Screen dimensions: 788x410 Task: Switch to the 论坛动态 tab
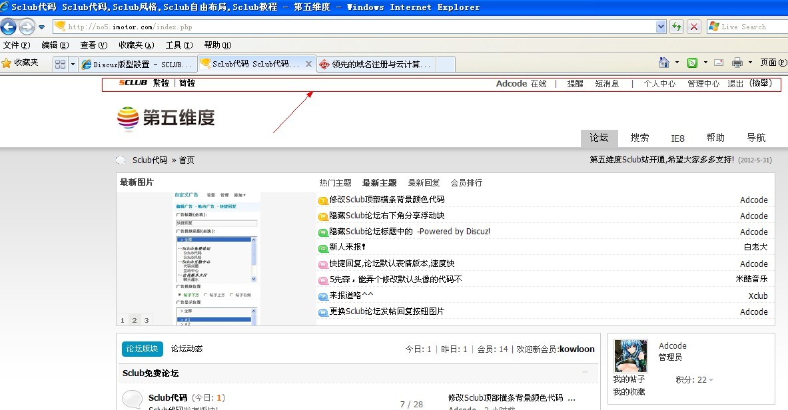click(x=187, y=349)
